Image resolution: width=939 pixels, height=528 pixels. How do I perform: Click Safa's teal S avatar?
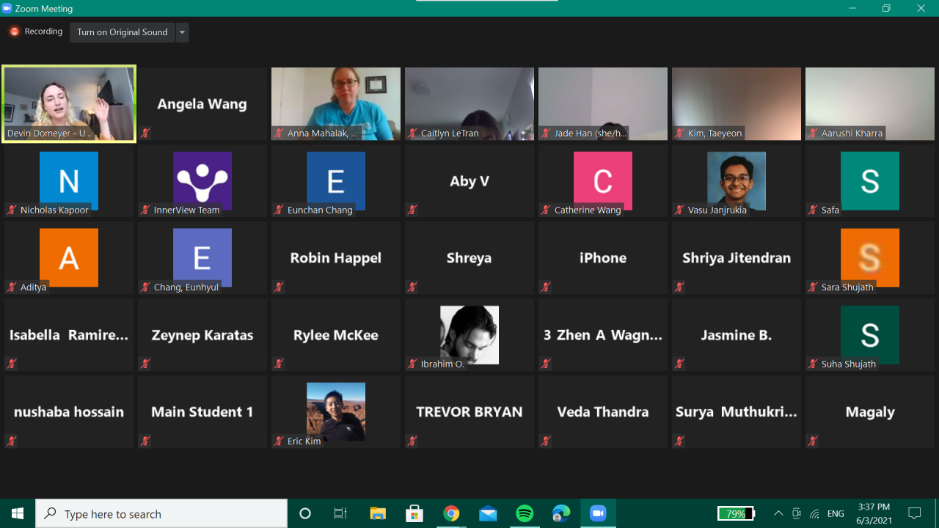coord(870,180)
